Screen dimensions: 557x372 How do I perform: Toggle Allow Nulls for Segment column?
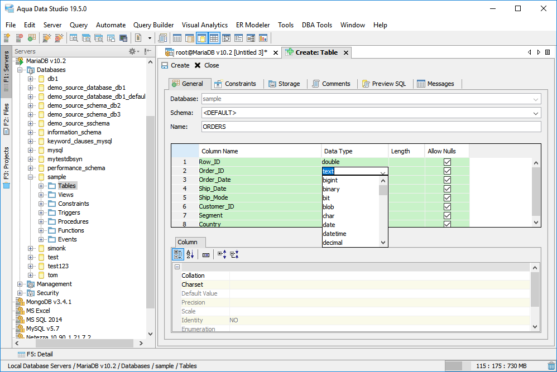447,216
